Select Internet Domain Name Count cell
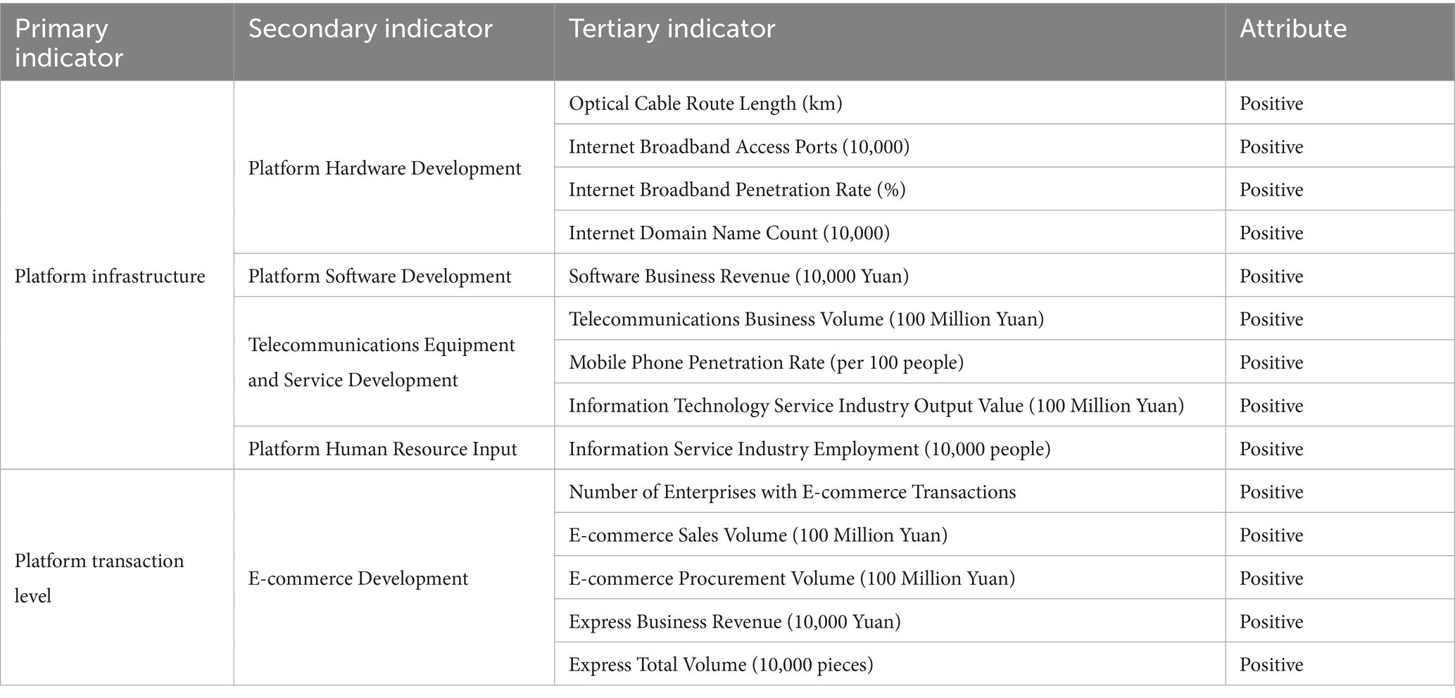The image size is (1455, 698). 729,233
